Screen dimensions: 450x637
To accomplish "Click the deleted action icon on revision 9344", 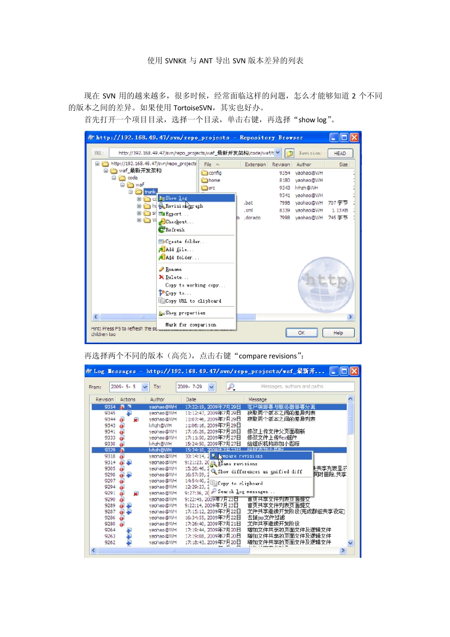I will tap(136, 419).
